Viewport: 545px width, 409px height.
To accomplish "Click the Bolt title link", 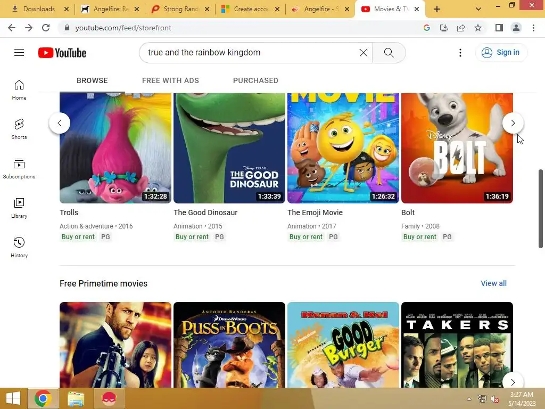I will pyautogui.click(x=408, y=212).
